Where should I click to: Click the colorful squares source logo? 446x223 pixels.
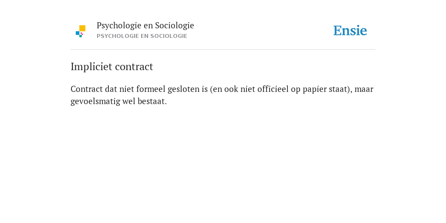coord(81,31)
